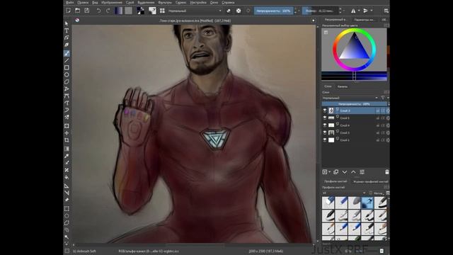Viewport: 453px width, 255px height.
Task: Open layer blending mode dropdown
Action: [x=350, y=98]
